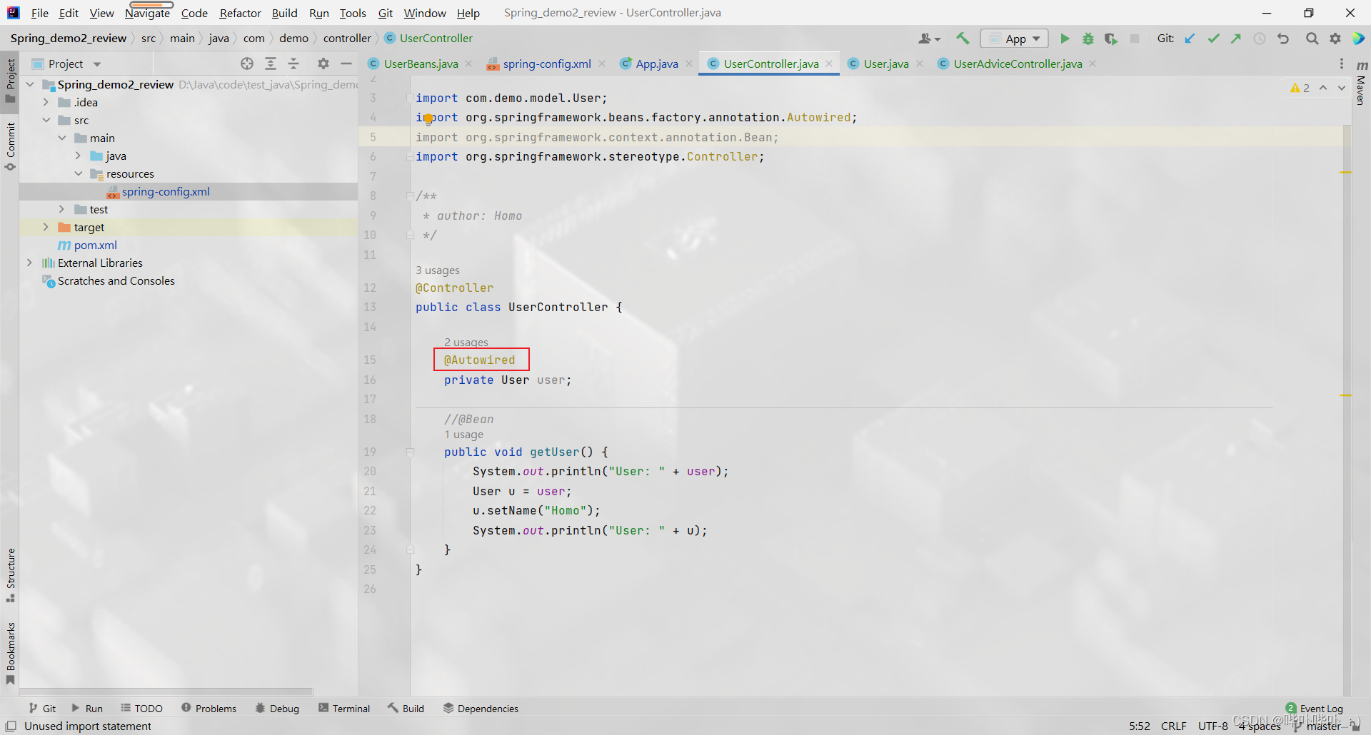The height and width of the screenshot is (735, 1371).
Task: Open the JetBrains toolbox icon at top right
Action: click(1358, 39)
